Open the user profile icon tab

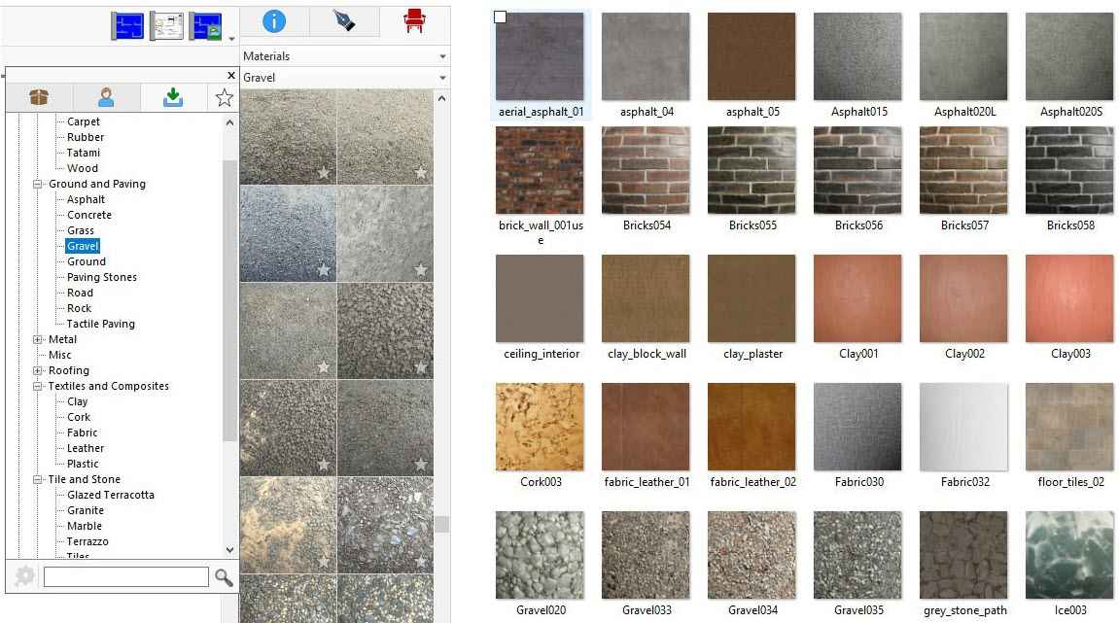pos(106,97)
